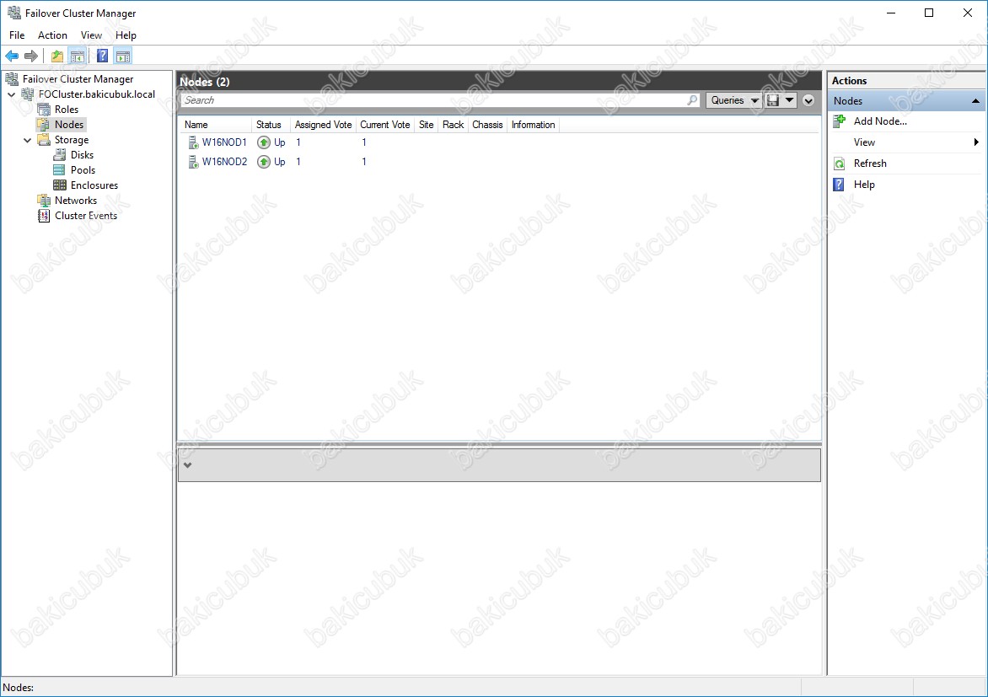Sort by the Site column header

pyautogui.click(x=426, y=125)
